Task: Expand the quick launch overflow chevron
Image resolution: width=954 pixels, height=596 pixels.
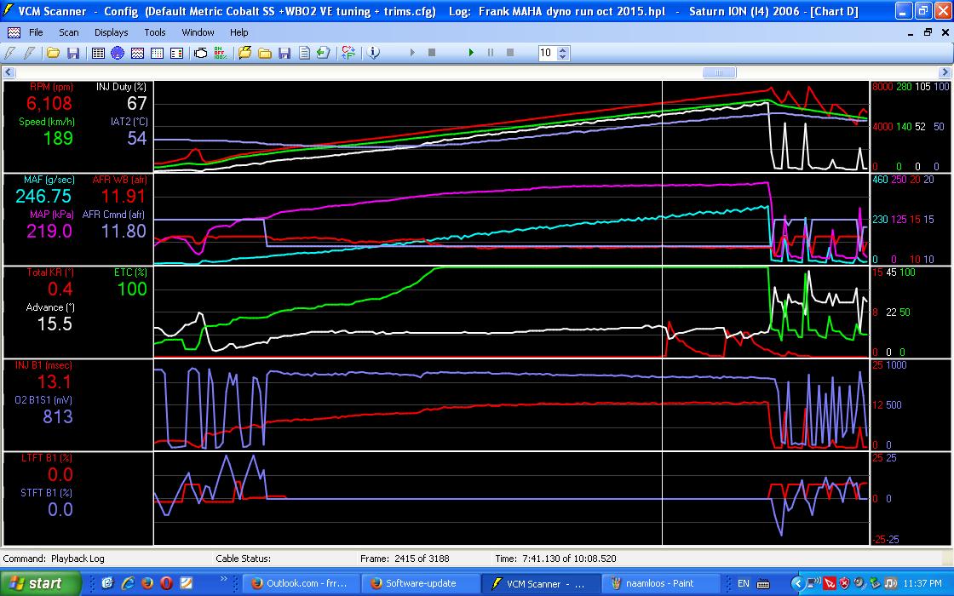Action: click(223, 579)
